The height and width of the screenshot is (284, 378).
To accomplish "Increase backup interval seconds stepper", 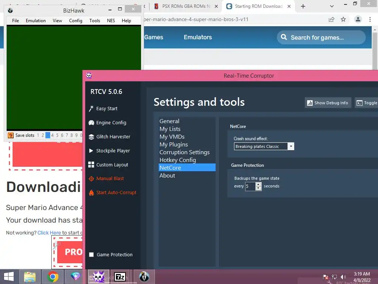I will (258, 184).
